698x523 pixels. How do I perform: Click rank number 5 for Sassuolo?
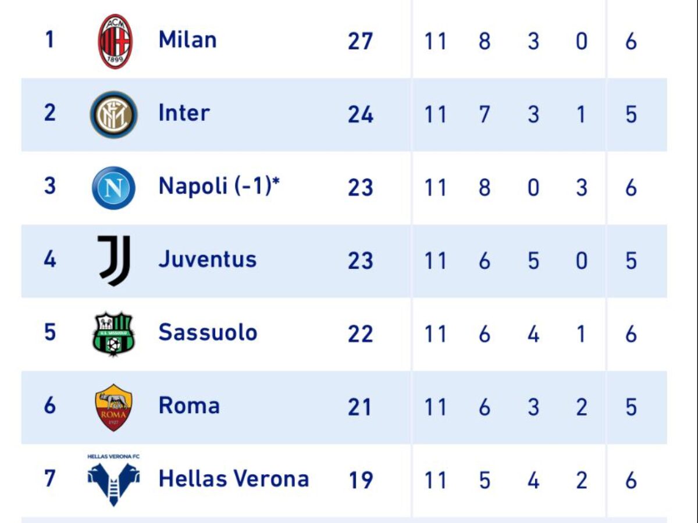point(50,332)
